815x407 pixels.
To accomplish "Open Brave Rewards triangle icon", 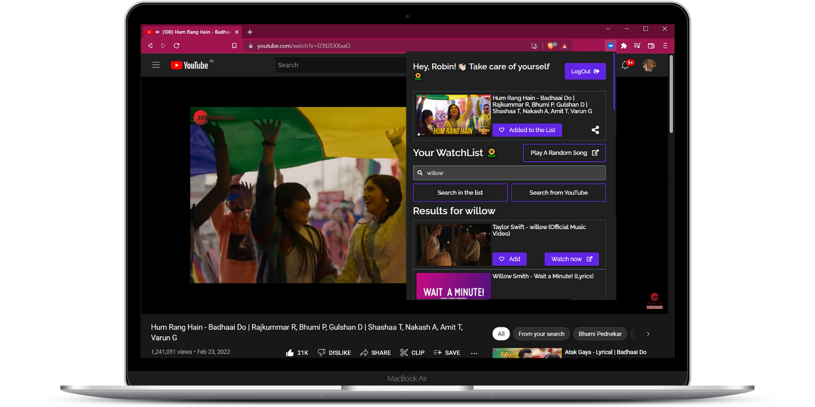I will pyautogui.click(x=564, y=46).
